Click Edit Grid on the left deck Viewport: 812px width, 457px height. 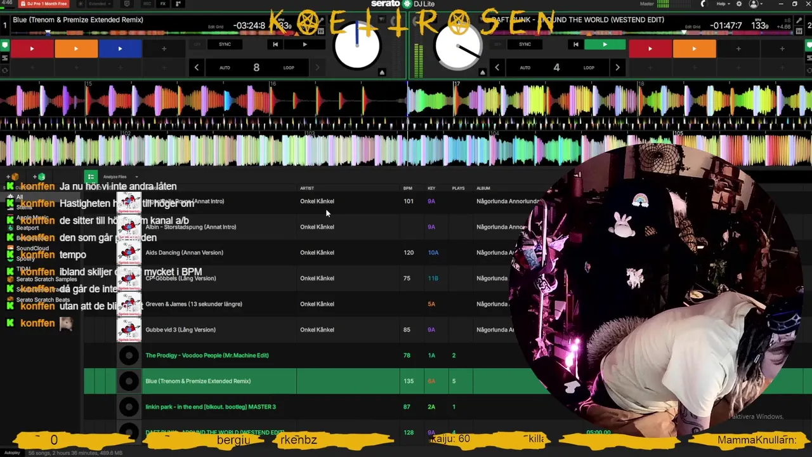click(x=216, y=27)
